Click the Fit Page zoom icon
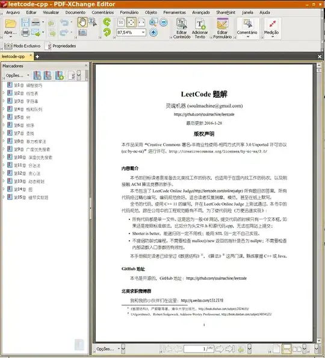 point(131,22)
